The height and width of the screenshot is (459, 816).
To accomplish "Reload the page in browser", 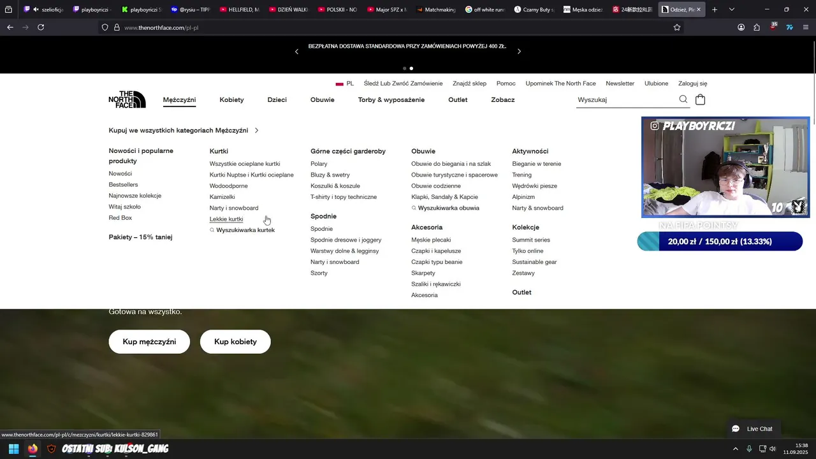I will [41, 27].
